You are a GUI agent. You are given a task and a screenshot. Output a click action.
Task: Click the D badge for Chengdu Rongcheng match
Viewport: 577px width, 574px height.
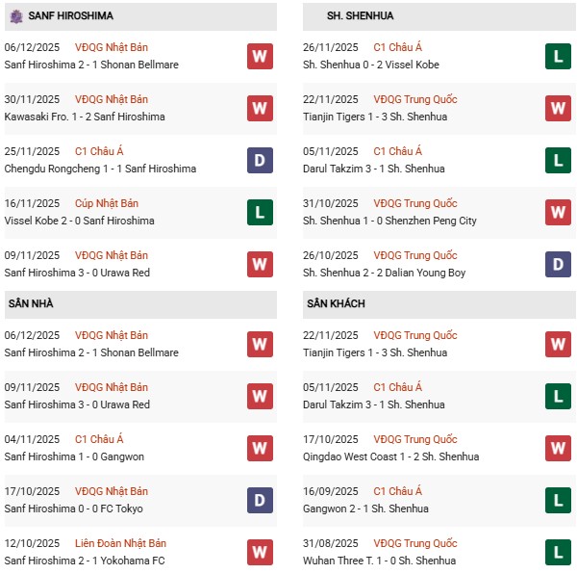[260, 160]
